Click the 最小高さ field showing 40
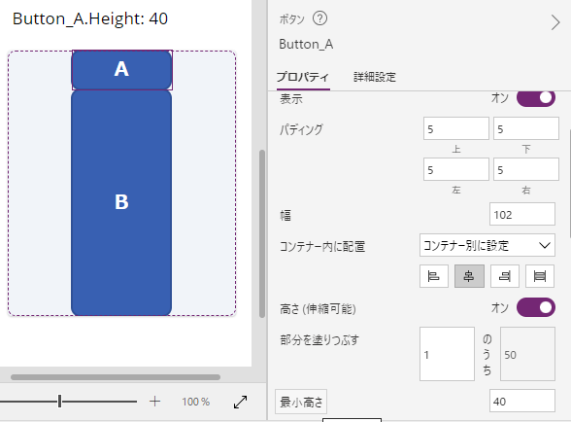 tap(522, 401)
